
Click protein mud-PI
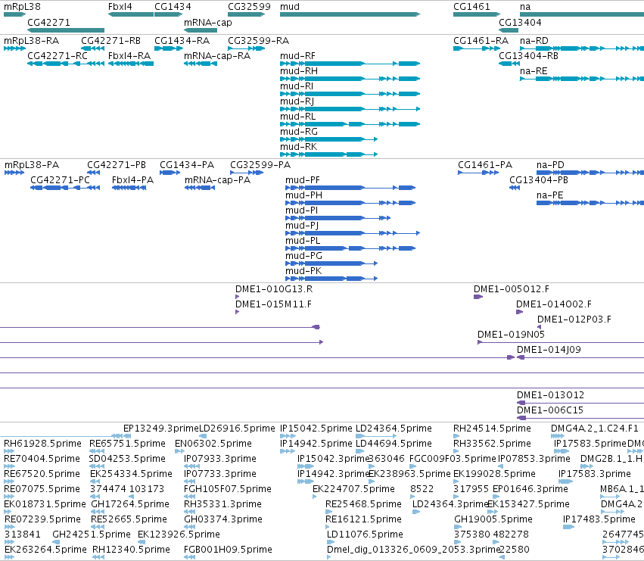pyautogui.click(x=338, y=218)
